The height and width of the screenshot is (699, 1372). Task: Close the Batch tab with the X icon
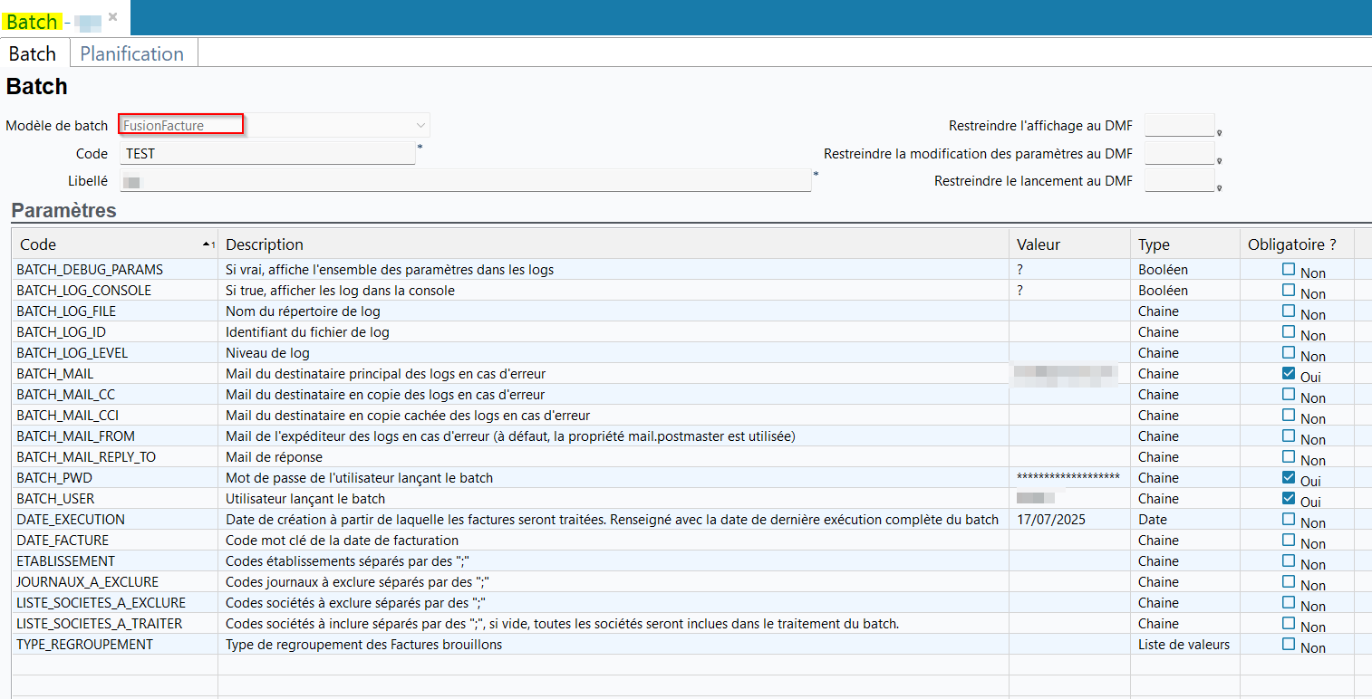pyautogui.click(x=112, y=16)
